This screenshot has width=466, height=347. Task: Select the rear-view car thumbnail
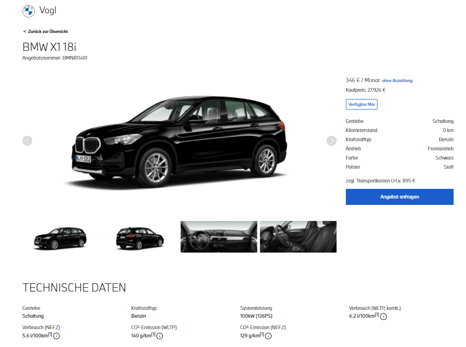pyautogui.click(x=140, y=237)
